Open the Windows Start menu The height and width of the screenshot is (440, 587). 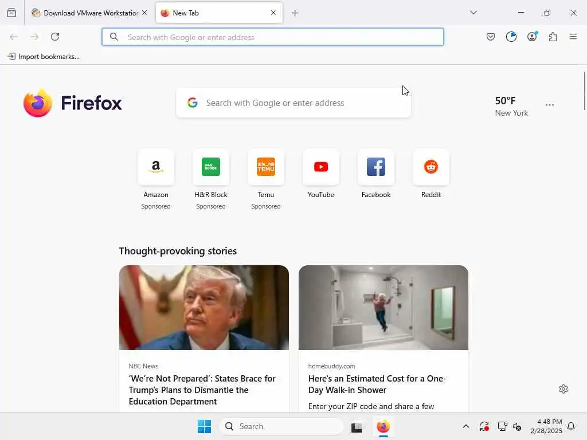tap(205, 426)
